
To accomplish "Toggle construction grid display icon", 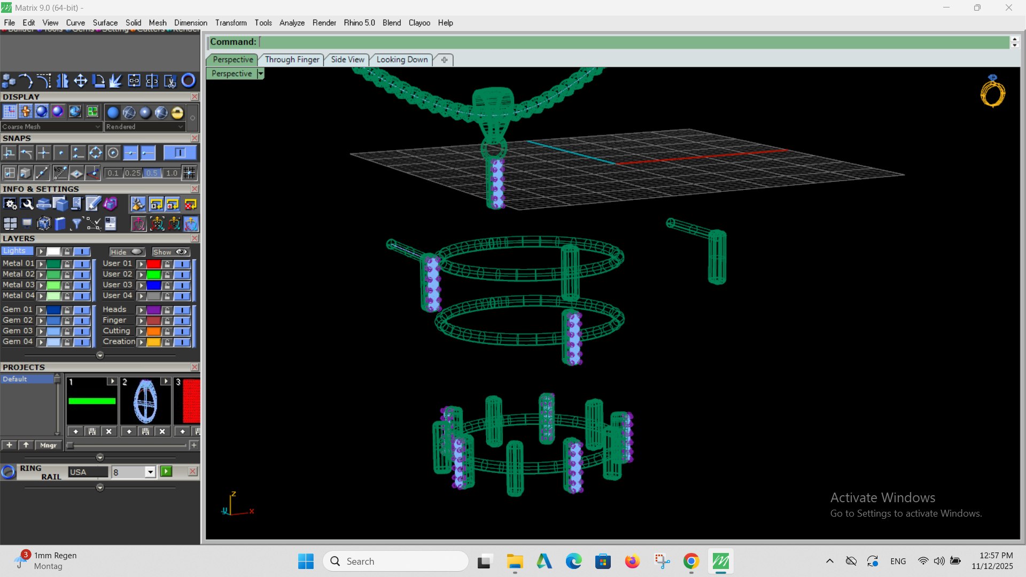I will click(10, 112).
